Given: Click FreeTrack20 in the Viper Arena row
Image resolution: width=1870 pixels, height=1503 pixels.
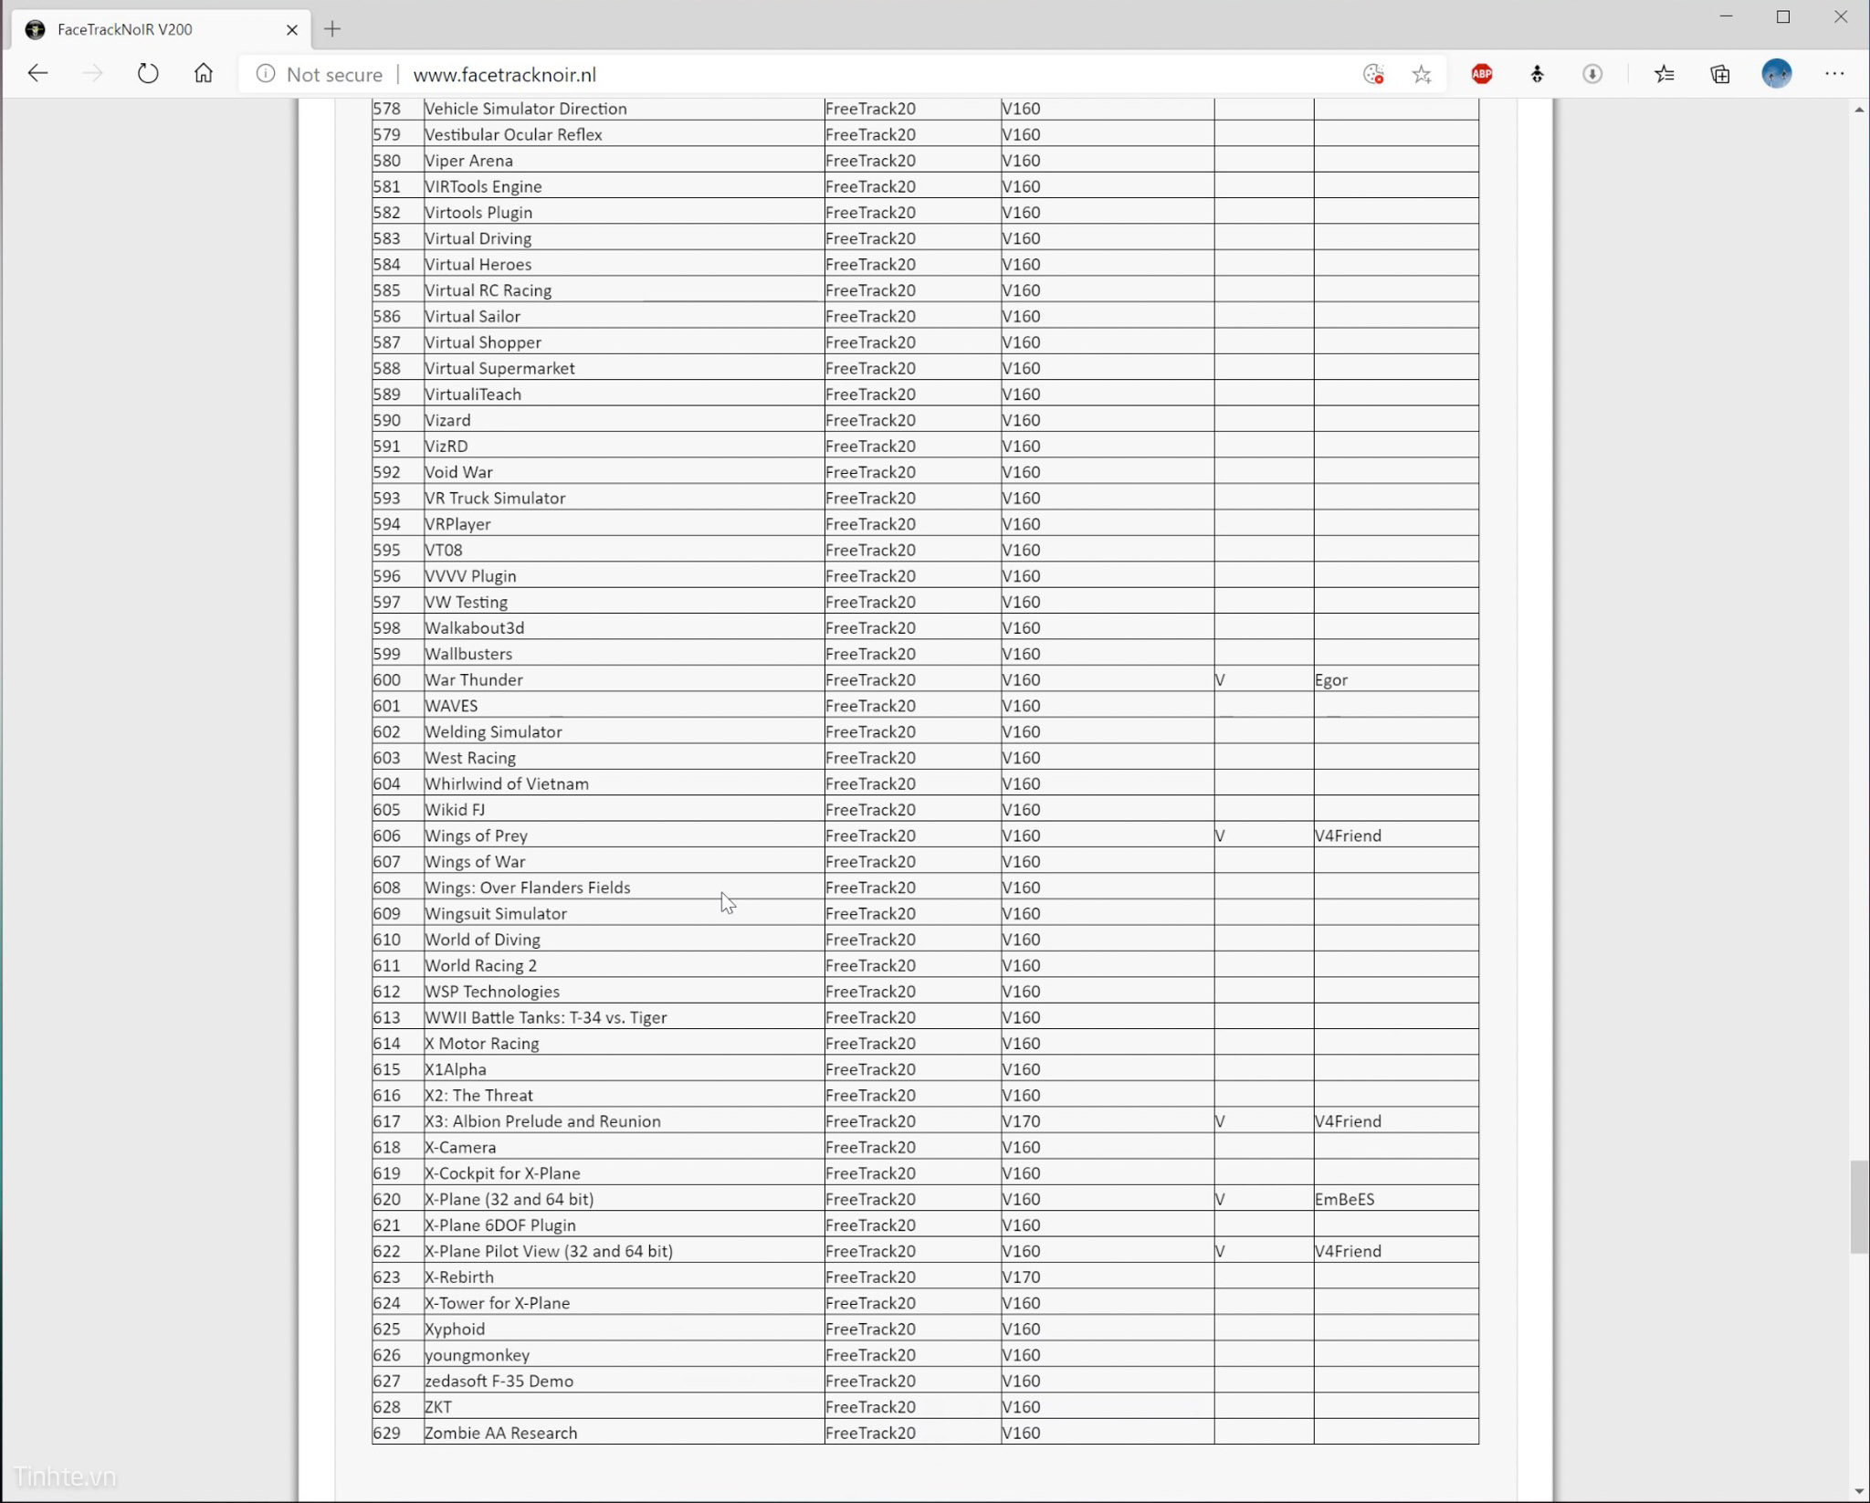Looking at the screenshot, I should pyautogui.click(x=870, y=162).
